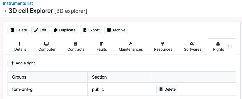The width and height of the screenshot is (242, 99).
Task: Open the Details tab
Action: pyautogui.click(x=20, y=47)
